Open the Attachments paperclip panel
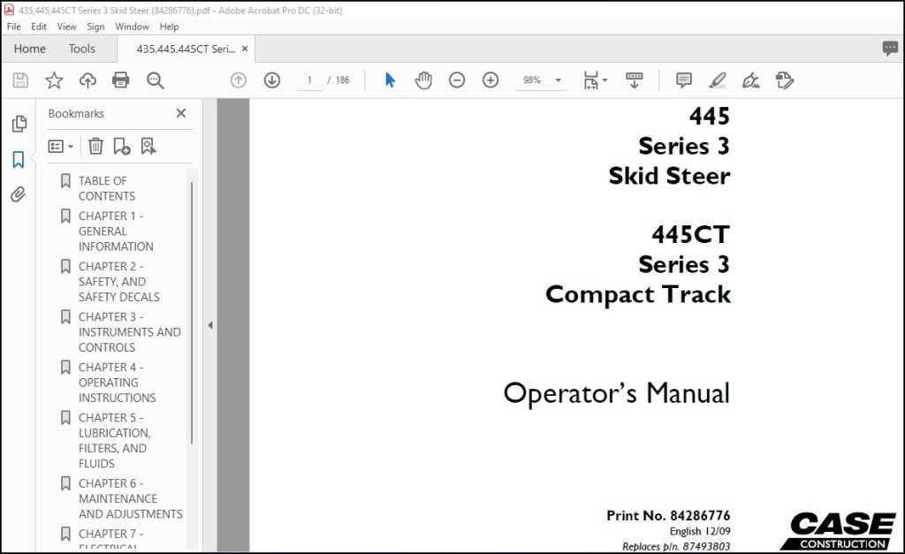 (19, 194)
